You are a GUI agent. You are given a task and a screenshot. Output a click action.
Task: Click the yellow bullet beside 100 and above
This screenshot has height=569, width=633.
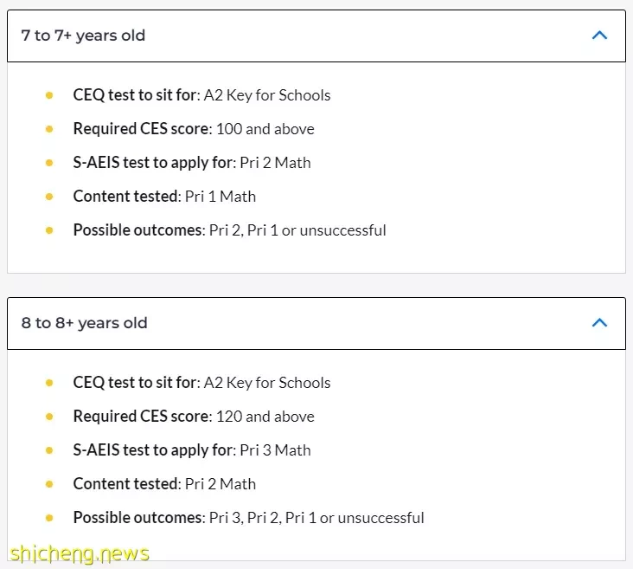pos(49,129)
